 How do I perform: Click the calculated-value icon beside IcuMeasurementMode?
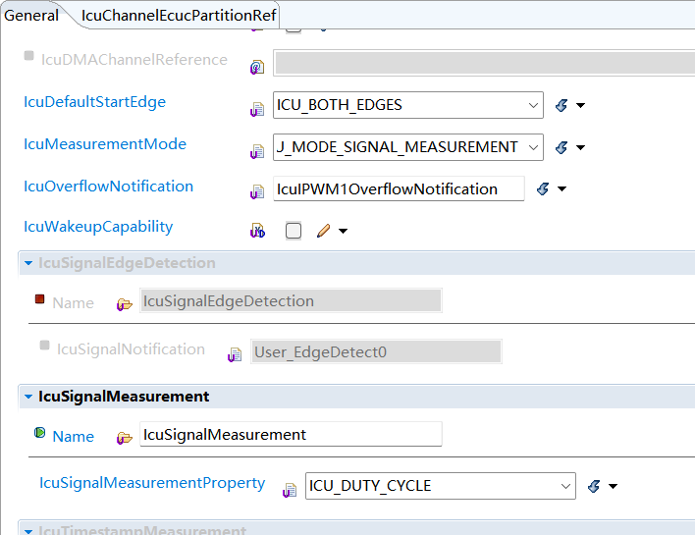[561, 147]
